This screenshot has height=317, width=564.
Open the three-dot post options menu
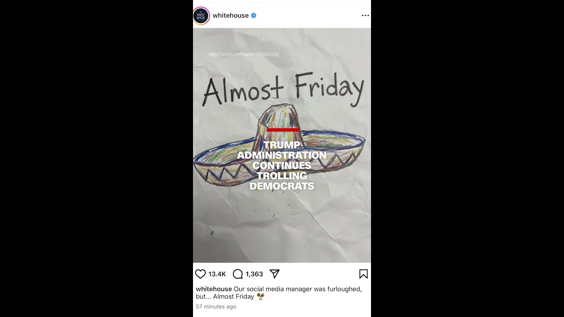pyautogui.click(x=365, y=15)
